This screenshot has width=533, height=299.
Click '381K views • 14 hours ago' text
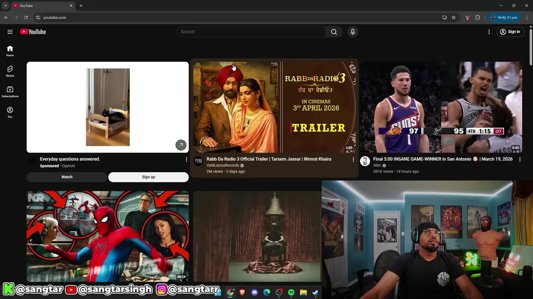point(396,171)
